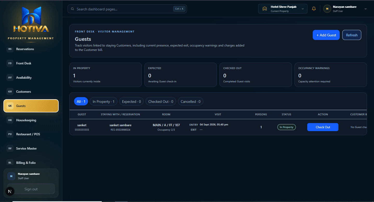Screen dimensions: 374x202
Task: Go to Front Desk page
Action: [x=31, y=63]
